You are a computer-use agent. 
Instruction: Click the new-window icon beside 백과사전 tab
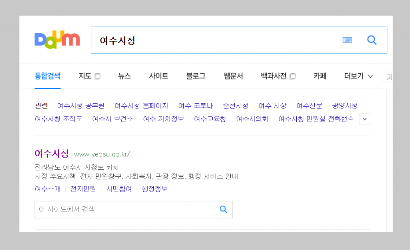(292, 76)
